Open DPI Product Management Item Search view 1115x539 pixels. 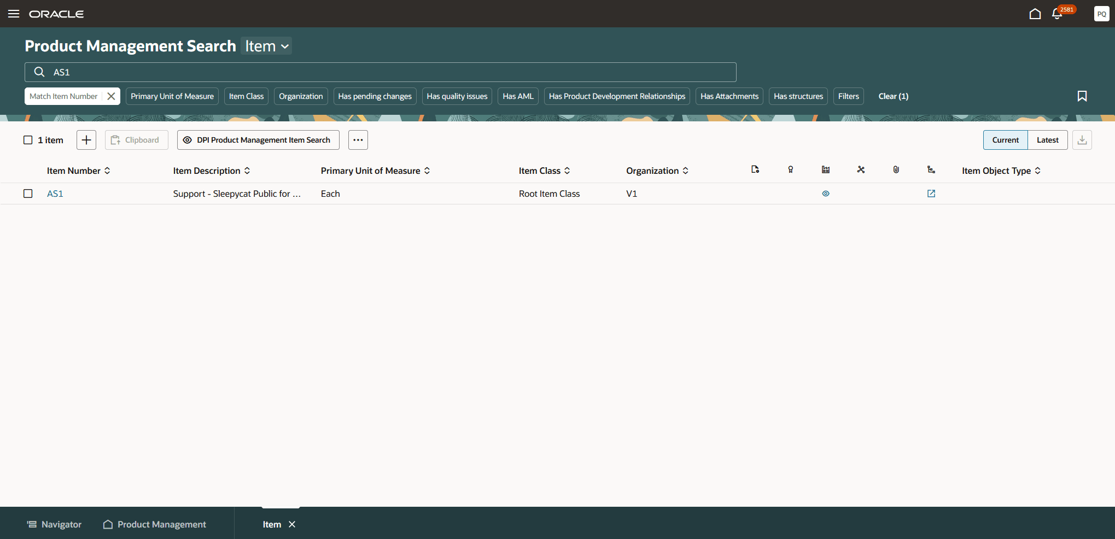coord(258,140)
